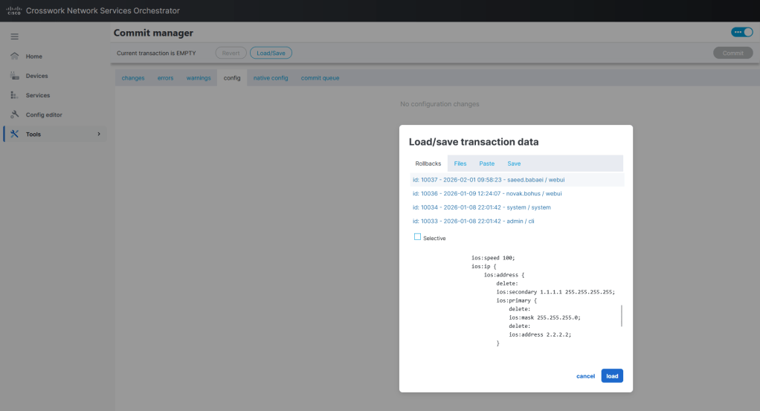Click the hamburger menu icon
The height and width of the screenshot is (411, 760).
click(x=14, y=36)
